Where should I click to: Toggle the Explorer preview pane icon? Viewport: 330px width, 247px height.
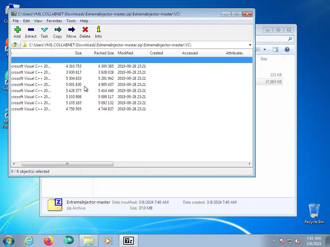coord(276,50)
